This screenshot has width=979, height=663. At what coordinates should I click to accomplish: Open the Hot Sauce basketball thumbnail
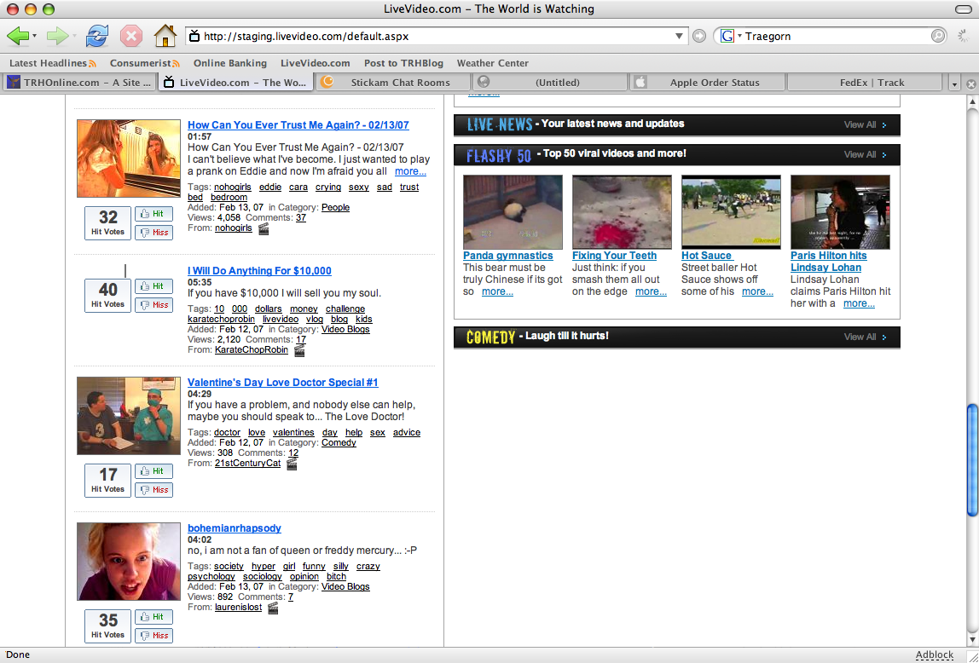pyautogui.click(x=731, y=212)
